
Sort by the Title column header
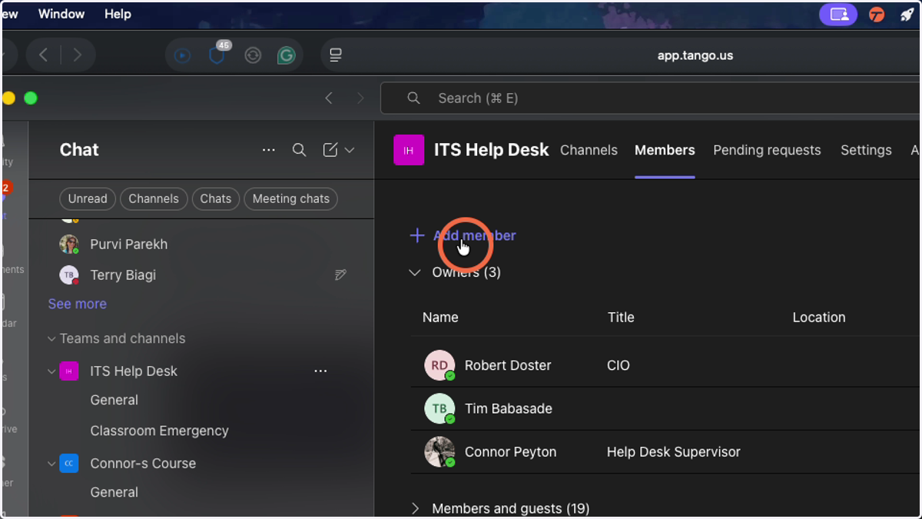point(621,317)
